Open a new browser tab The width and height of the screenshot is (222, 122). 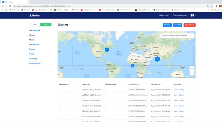point(32,2)
